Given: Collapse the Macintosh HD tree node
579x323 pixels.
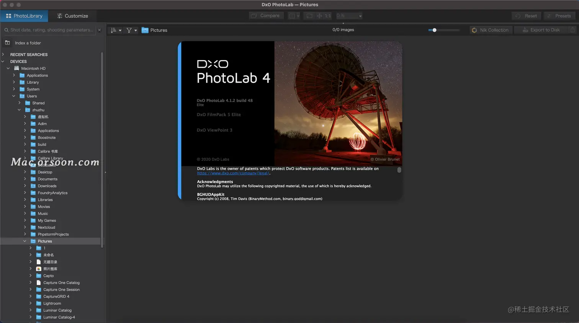Looking at the screenshot, I should point(8,68).
